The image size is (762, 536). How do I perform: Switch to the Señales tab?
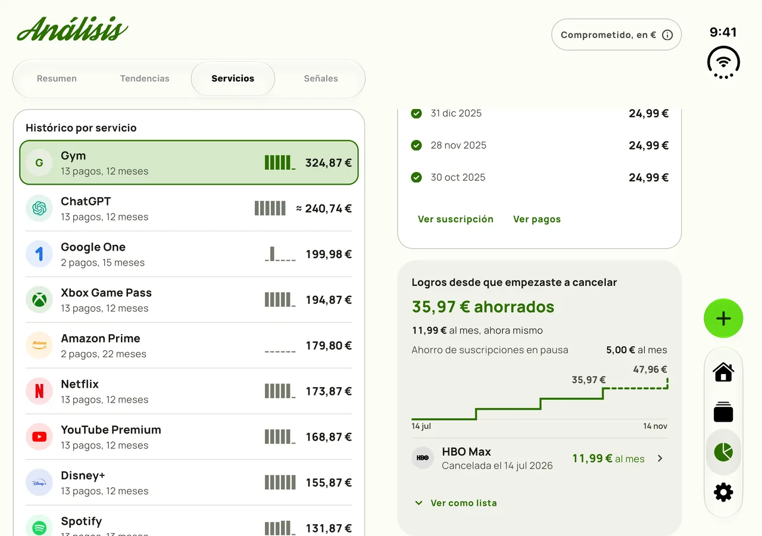pyautogui.click(x=321, y=79)
